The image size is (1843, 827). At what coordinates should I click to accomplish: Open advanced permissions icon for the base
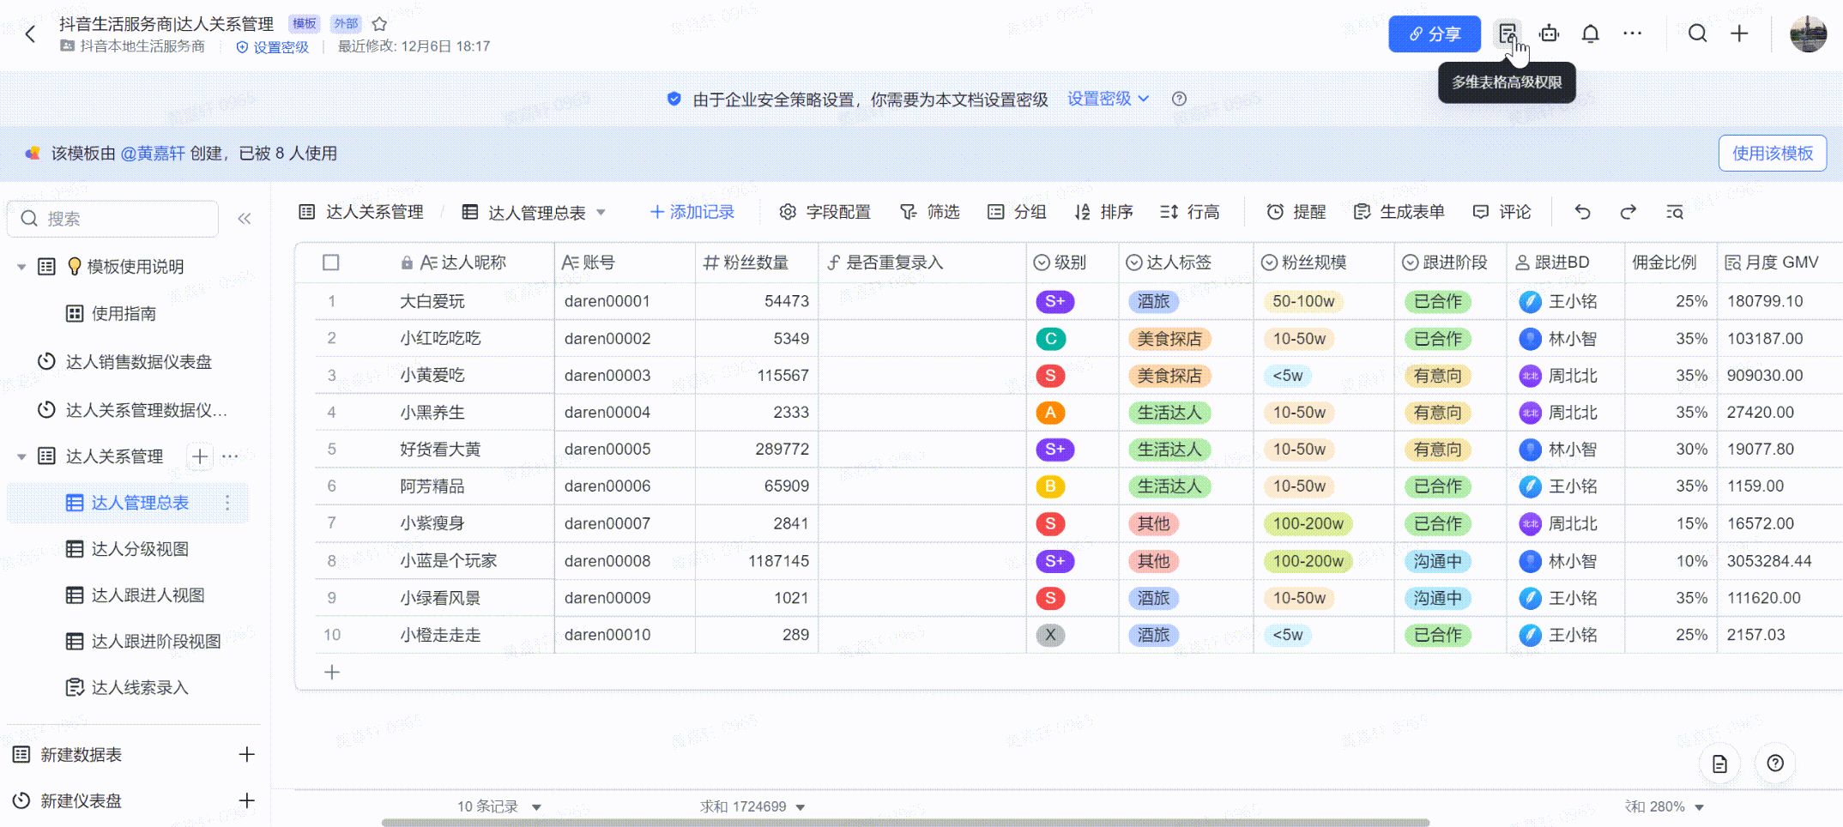click(x=1507, y=33)
